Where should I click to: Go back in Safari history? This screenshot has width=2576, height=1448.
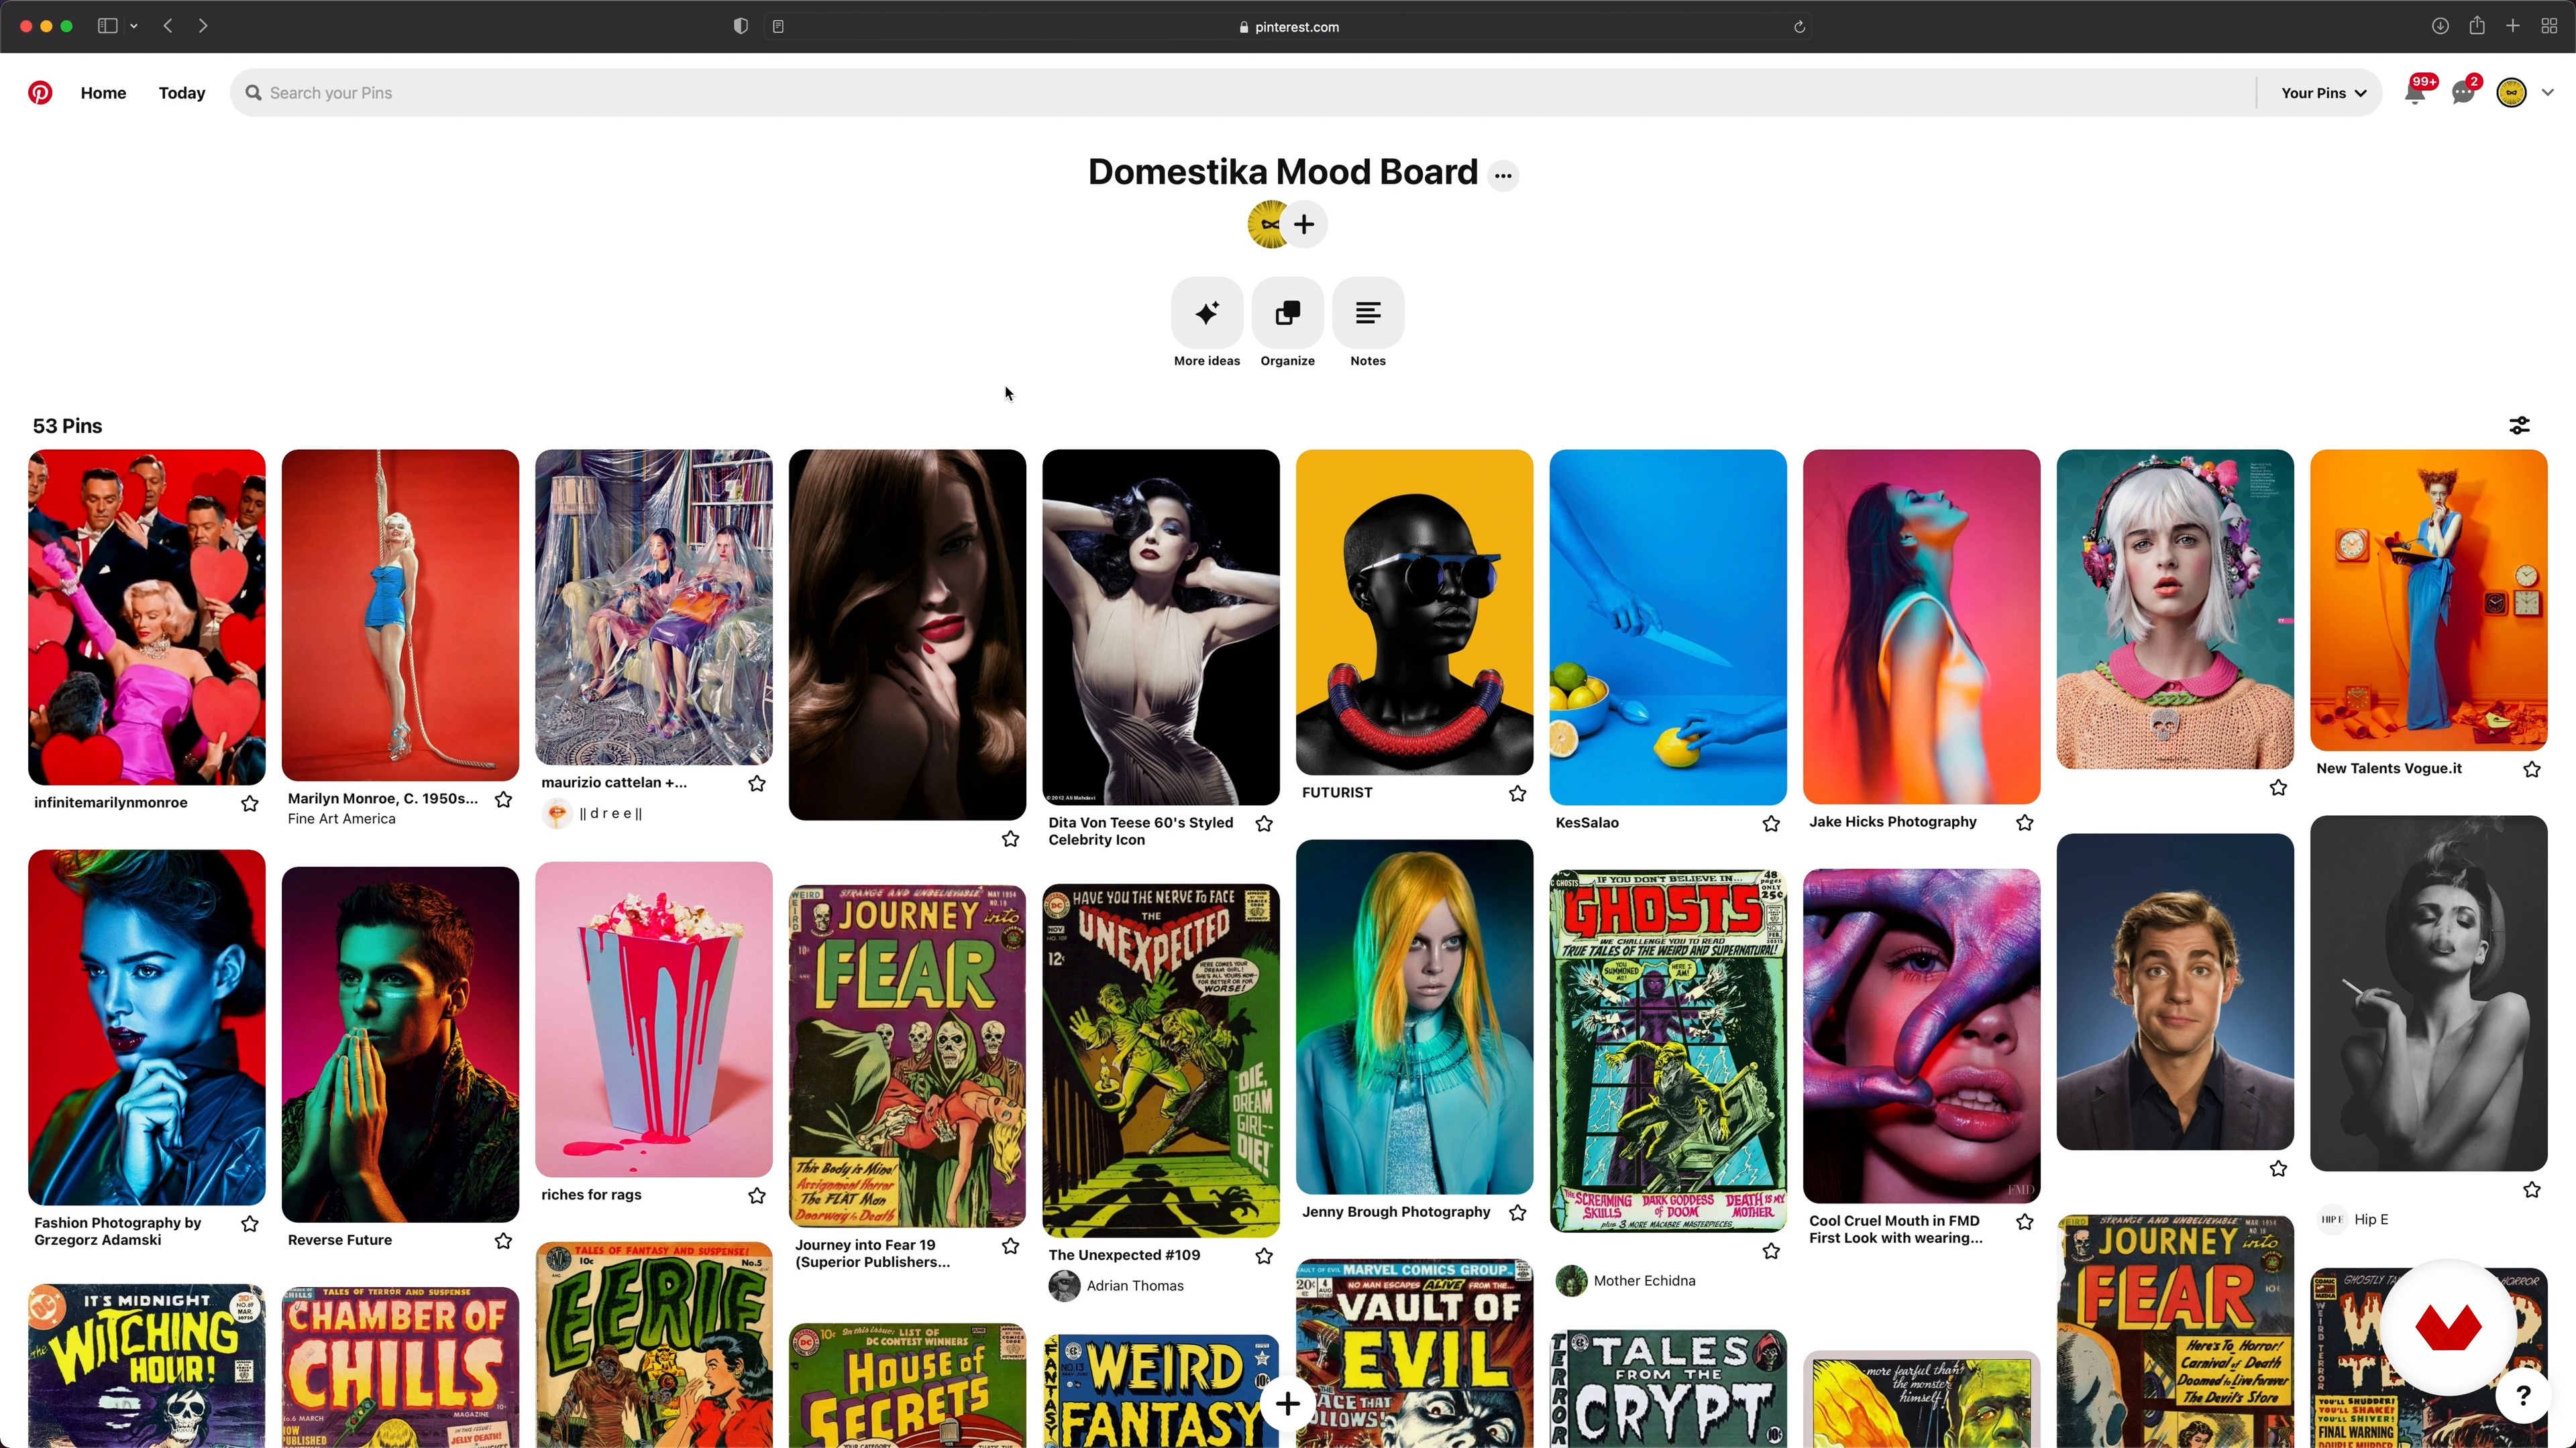[168, 26]
